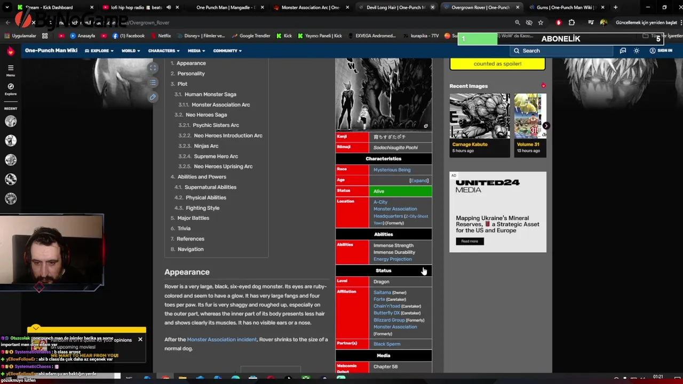Open the Kick bookmark
The width and height of the screenshot is (683, 384).
[284, 36]
